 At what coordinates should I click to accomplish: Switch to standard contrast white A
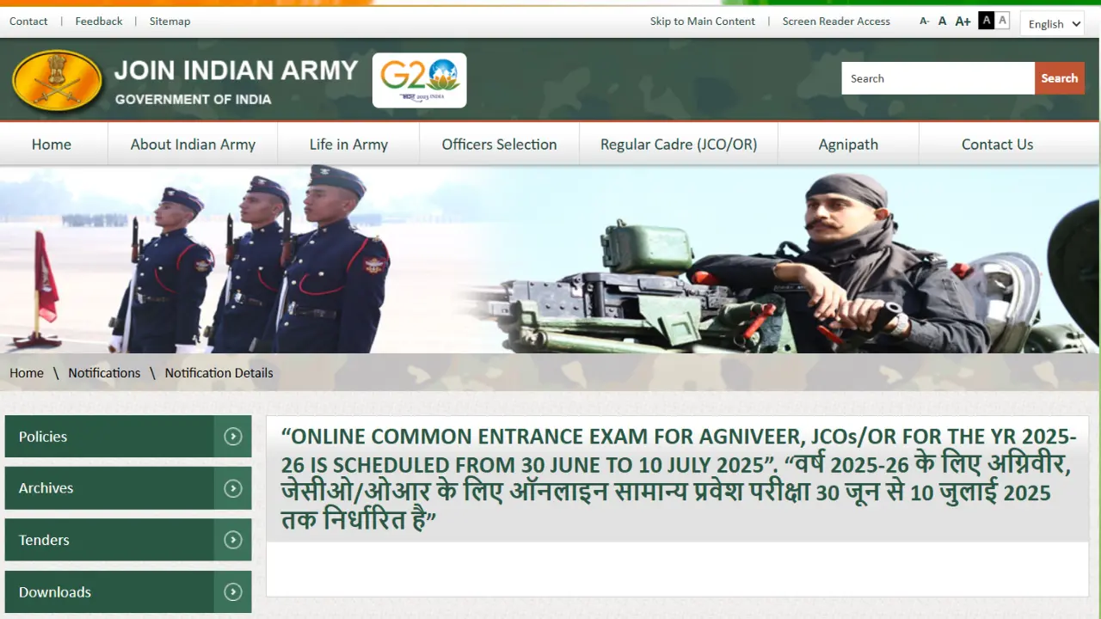coord(1002,20)
